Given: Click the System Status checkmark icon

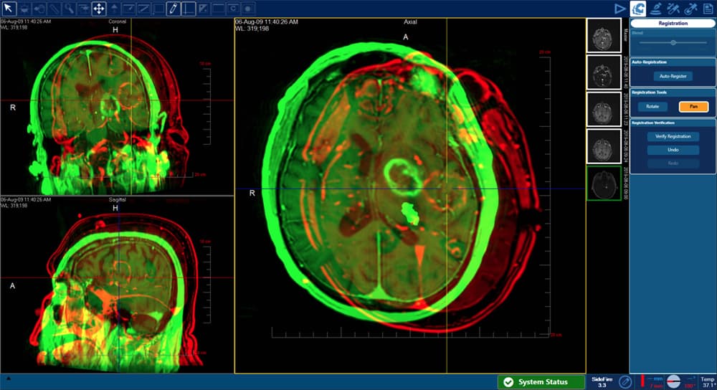Looking at the screenshot, I should [508, 382].
